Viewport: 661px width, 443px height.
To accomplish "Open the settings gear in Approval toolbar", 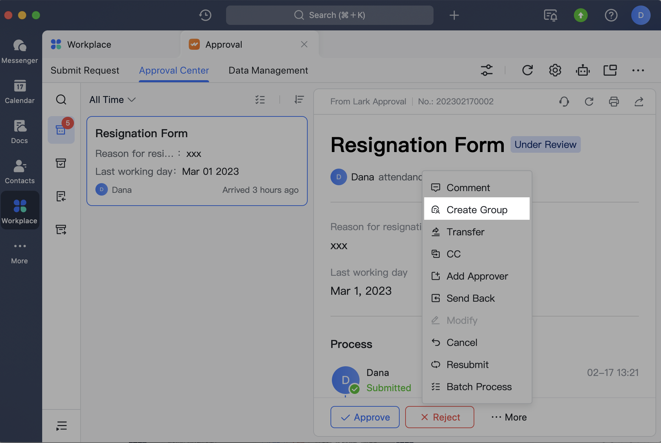I will [x=555, y=70].
